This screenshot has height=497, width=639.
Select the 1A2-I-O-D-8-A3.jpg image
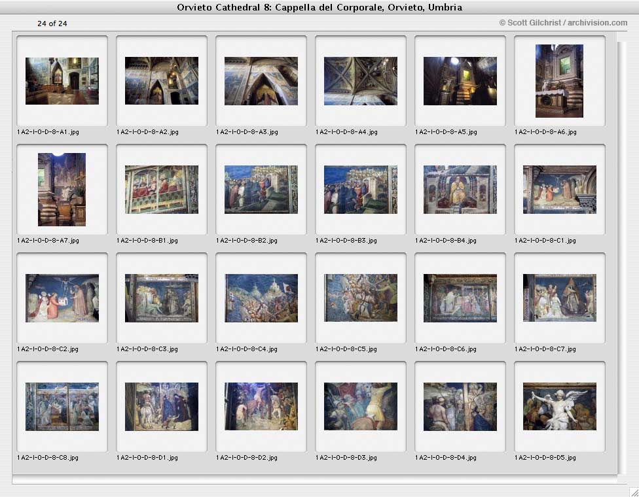tap(261, 81)
